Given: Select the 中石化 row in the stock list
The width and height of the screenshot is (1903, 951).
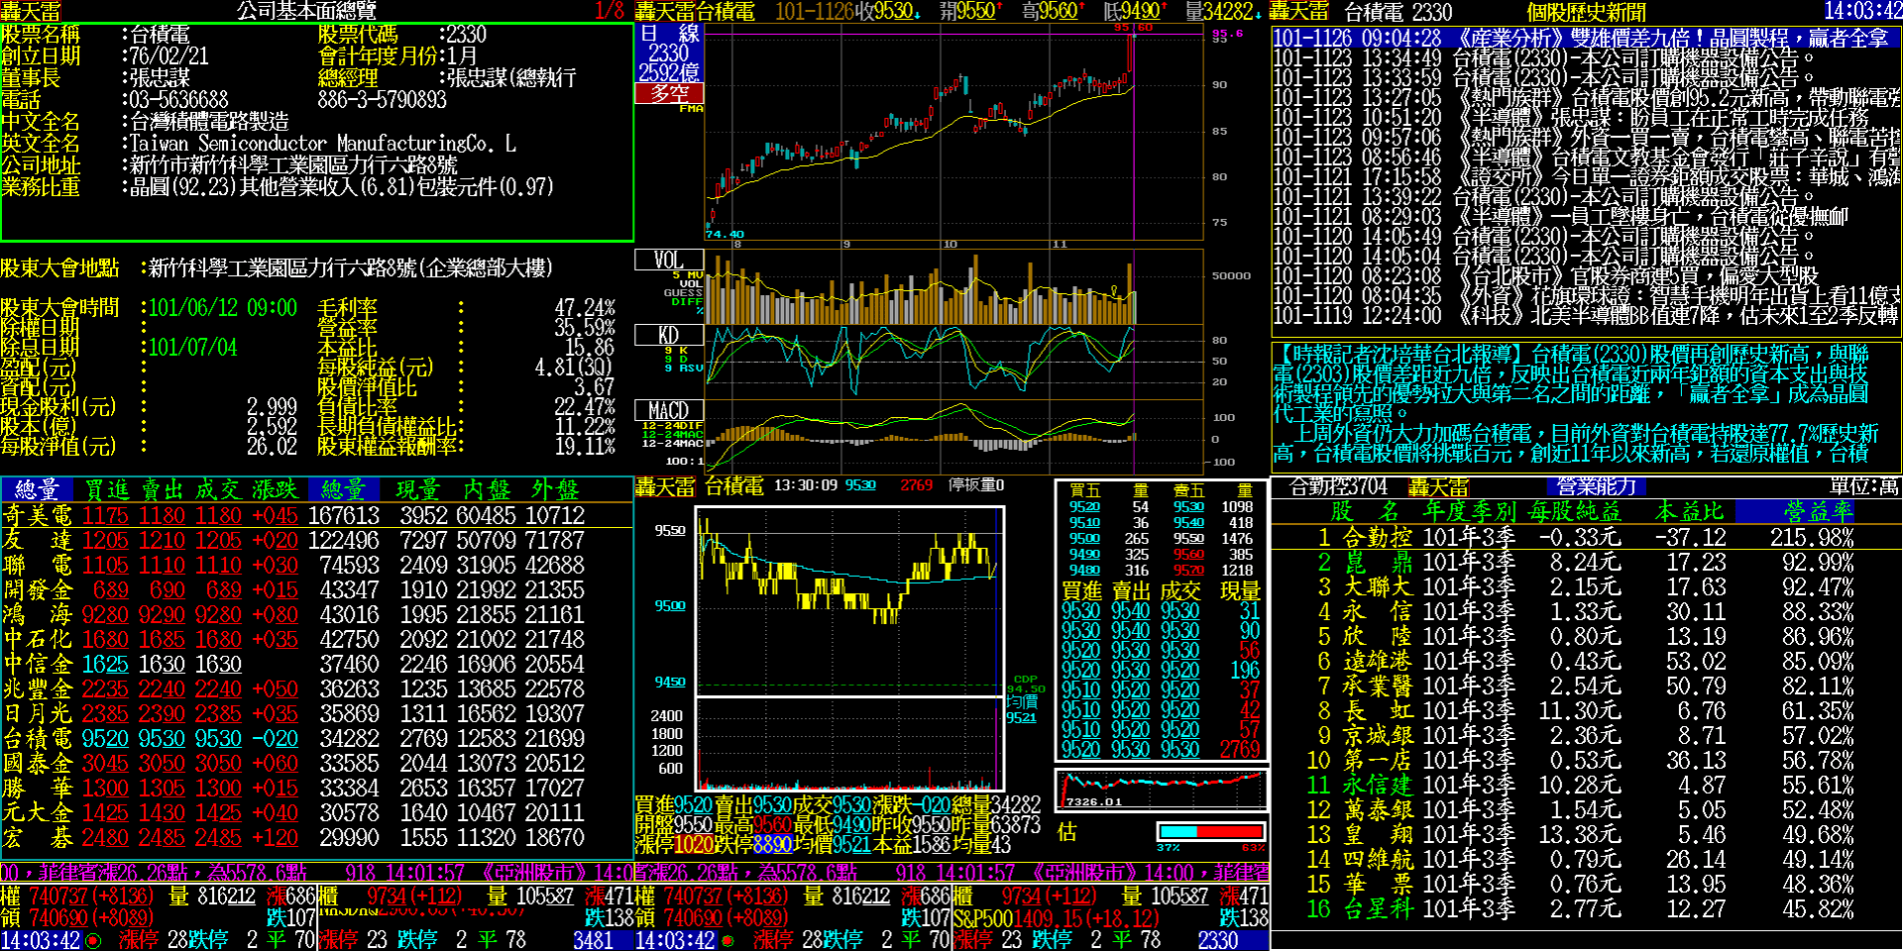Looking at the screenshot, I should (316, 639).
